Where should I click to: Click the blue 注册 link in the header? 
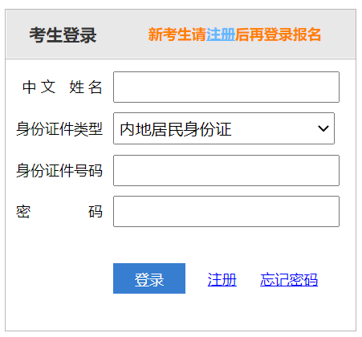(x=221, y=35)
